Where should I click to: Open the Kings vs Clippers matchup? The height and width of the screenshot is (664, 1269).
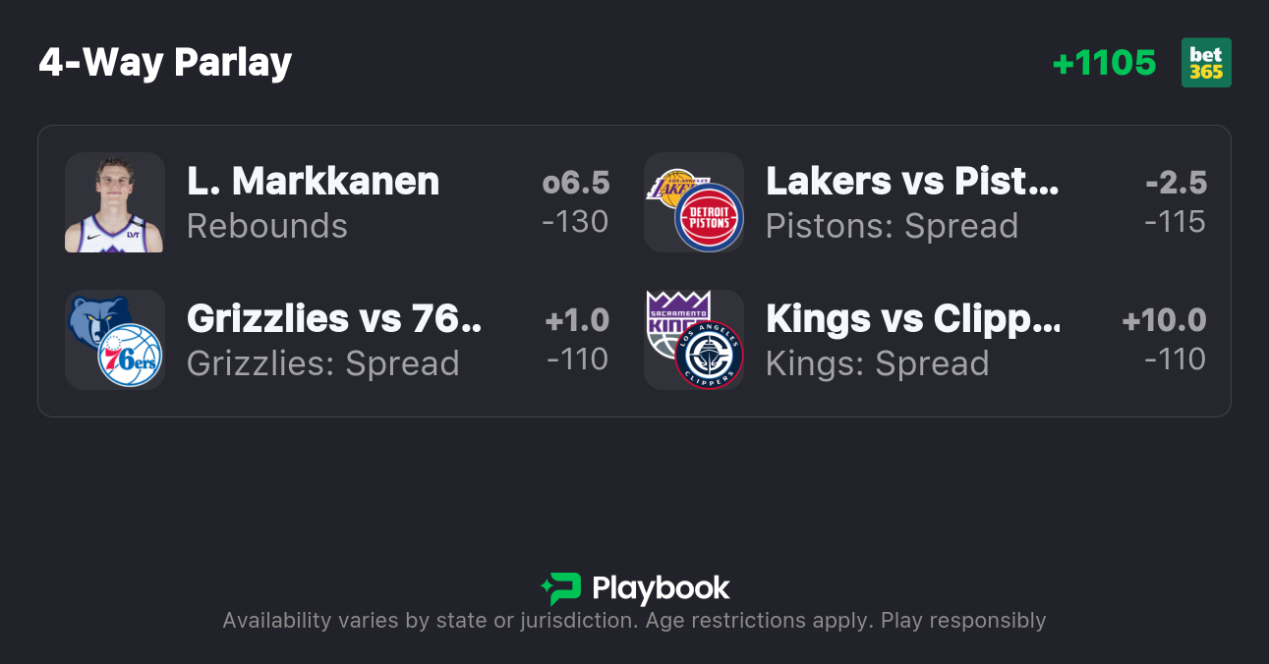tap(912, 319)
